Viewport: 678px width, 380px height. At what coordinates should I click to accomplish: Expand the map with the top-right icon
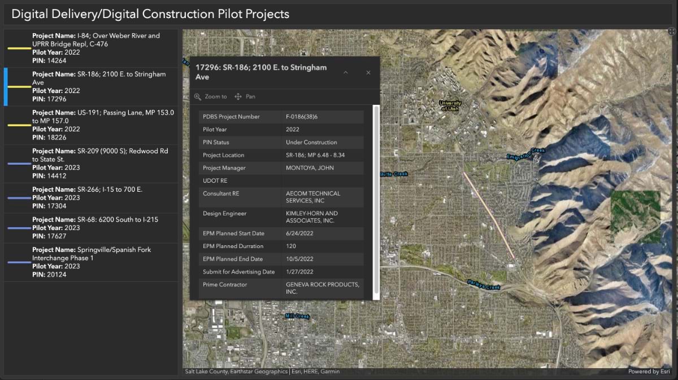(x=672, y=33)
